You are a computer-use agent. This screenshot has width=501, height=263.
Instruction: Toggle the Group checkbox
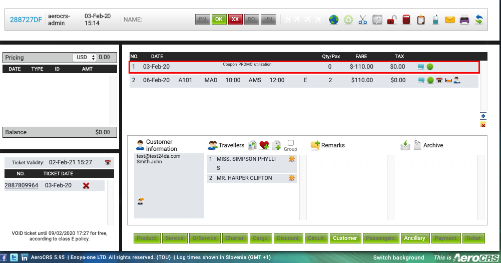[x=291, y=143]
